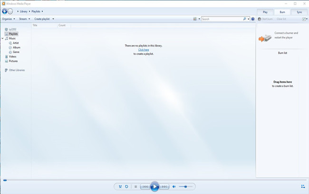The image size is (309, 194).
Task: Stop playback with the stop button
Action: click(135, 186)
